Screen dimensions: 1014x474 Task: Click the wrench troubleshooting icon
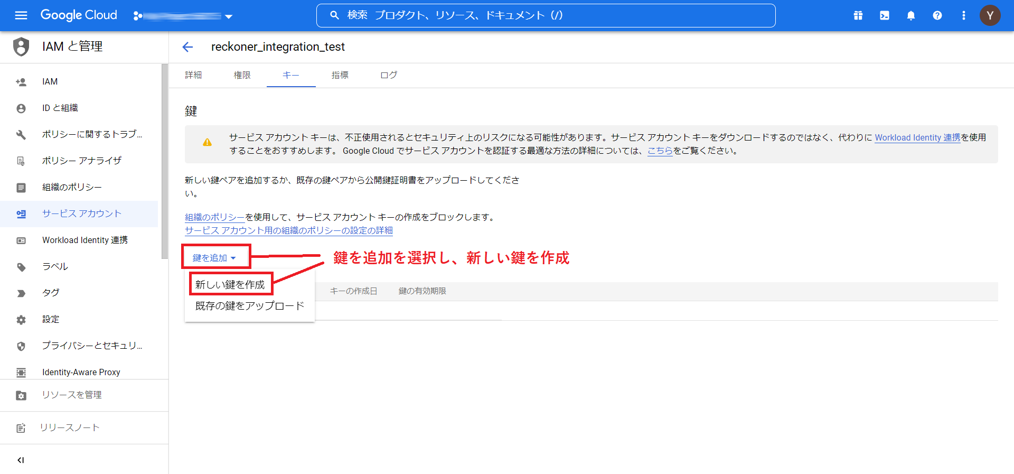(x=21, y=135)
